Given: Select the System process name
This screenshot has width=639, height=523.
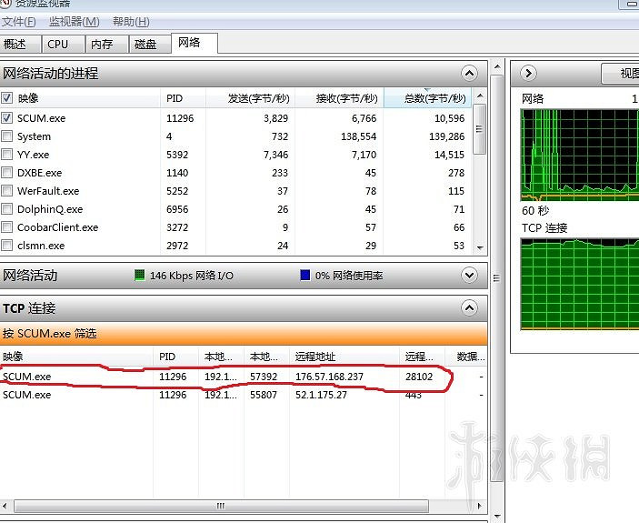Looking at the screenshot, I should tap(34, 136).
